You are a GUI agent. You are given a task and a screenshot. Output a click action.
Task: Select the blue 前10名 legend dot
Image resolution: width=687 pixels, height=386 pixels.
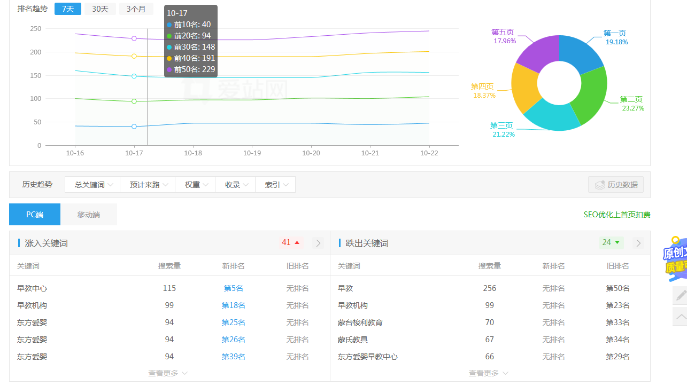point(171,26)
